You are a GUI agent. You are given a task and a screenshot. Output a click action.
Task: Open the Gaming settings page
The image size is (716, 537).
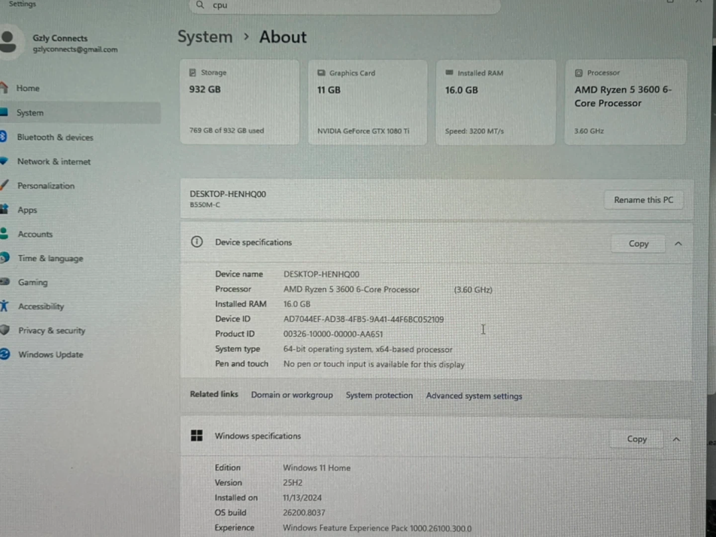(33, 282)
